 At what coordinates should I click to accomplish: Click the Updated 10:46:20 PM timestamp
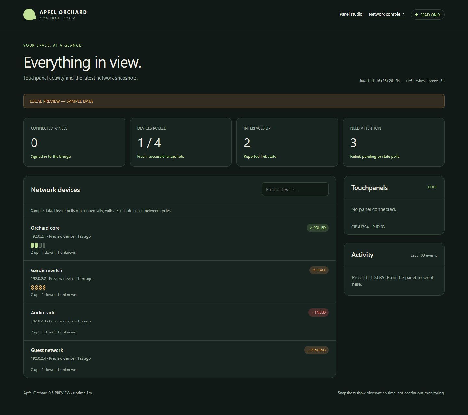[x=379, y=81]
